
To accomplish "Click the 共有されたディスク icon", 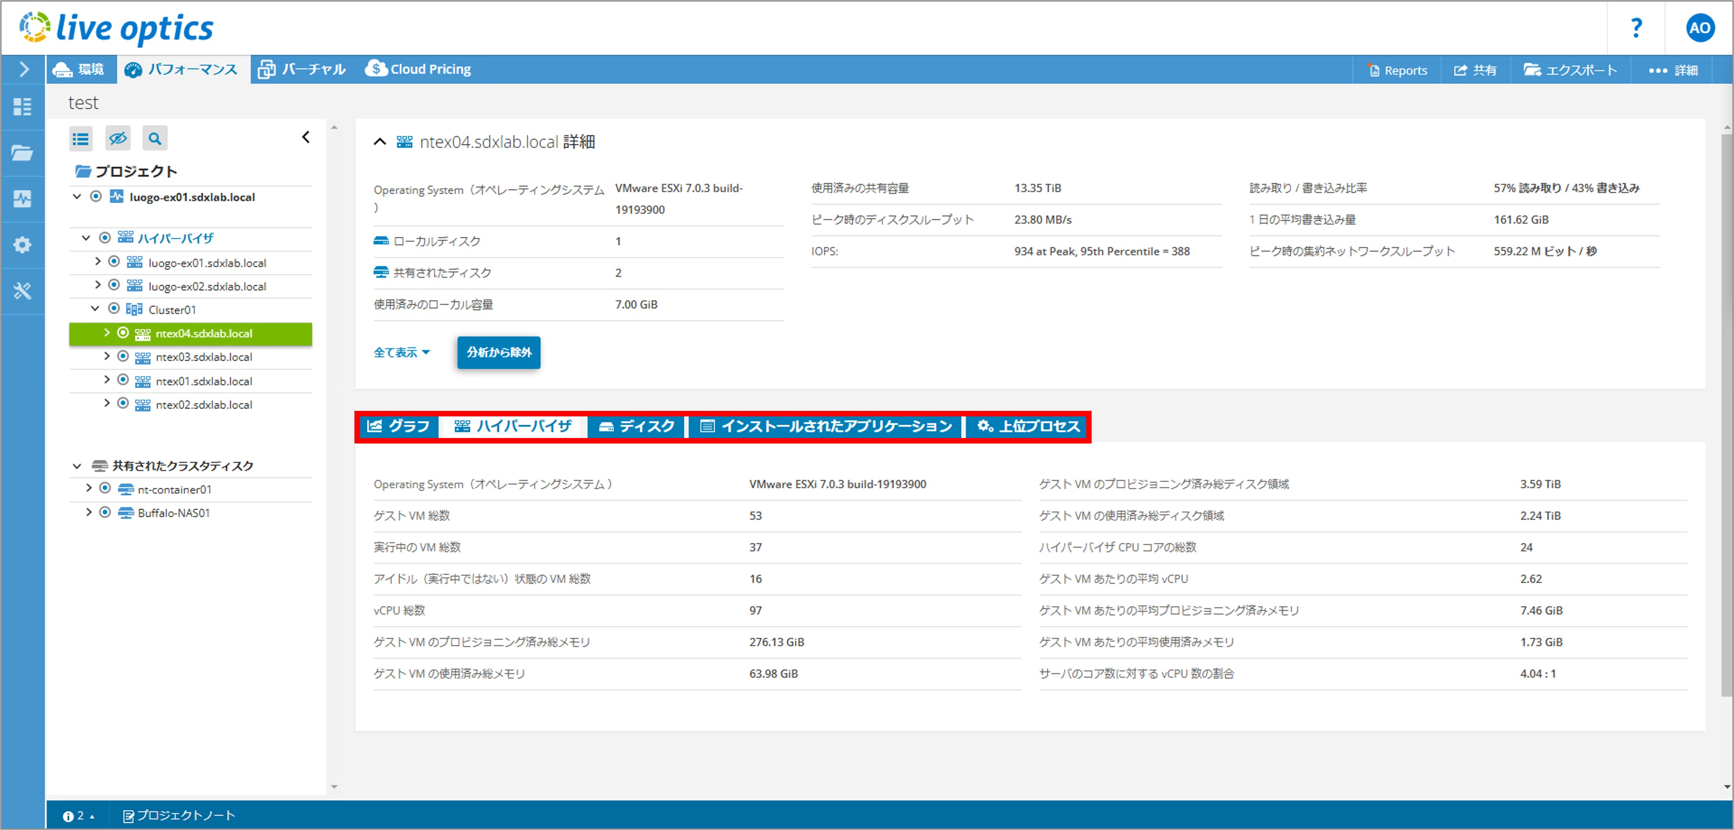I will tap(381, 272).
